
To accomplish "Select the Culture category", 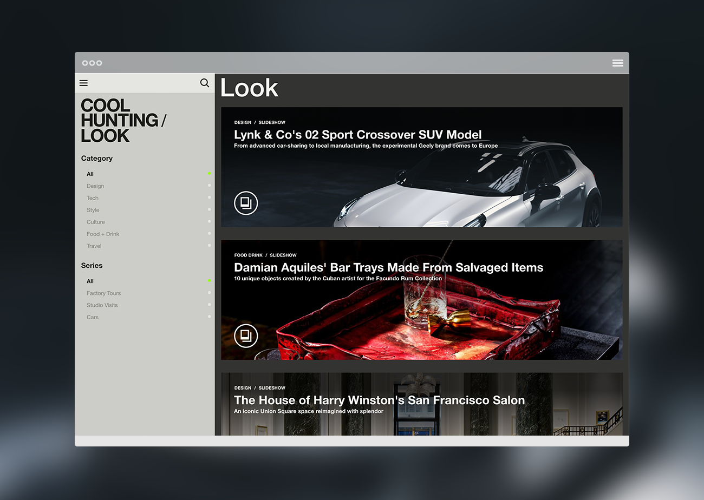I will pos(96,222).
